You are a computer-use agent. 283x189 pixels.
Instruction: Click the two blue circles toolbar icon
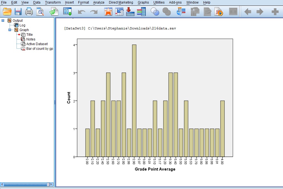click(x=155, y=12)
